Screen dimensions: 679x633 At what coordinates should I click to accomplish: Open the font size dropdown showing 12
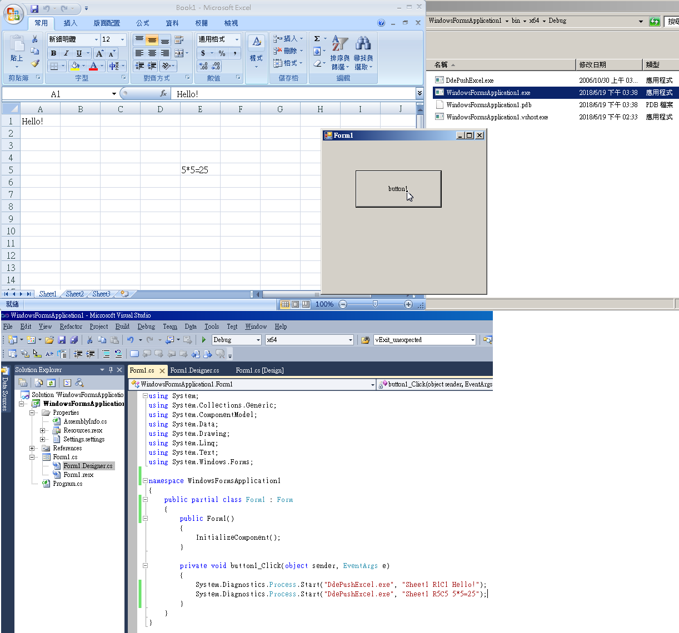coord(122,39)
